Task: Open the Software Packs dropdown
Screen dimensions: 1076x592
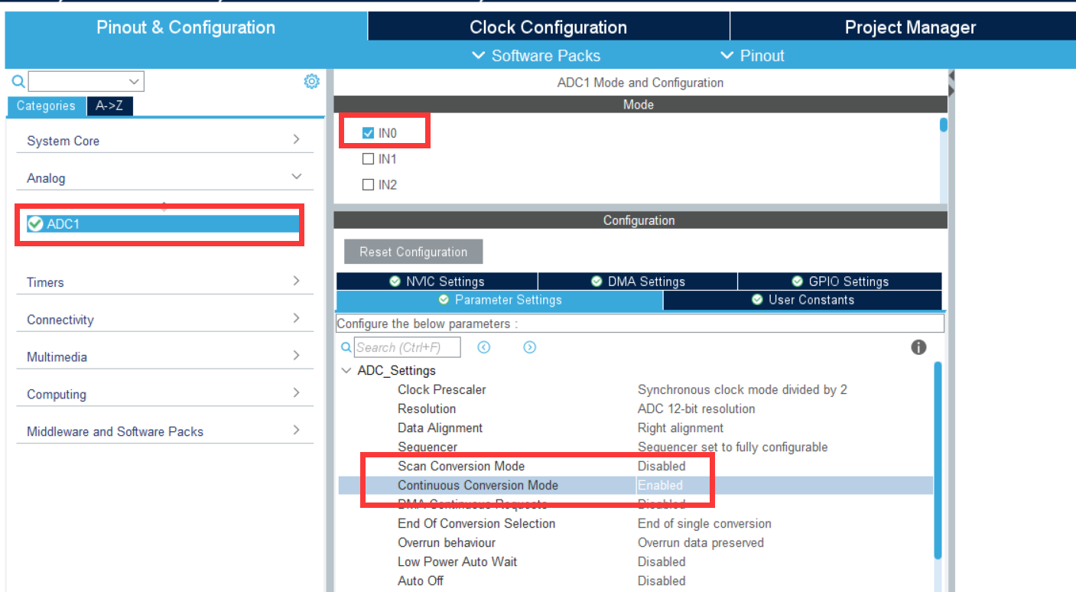Action: (x=537, y=56)
